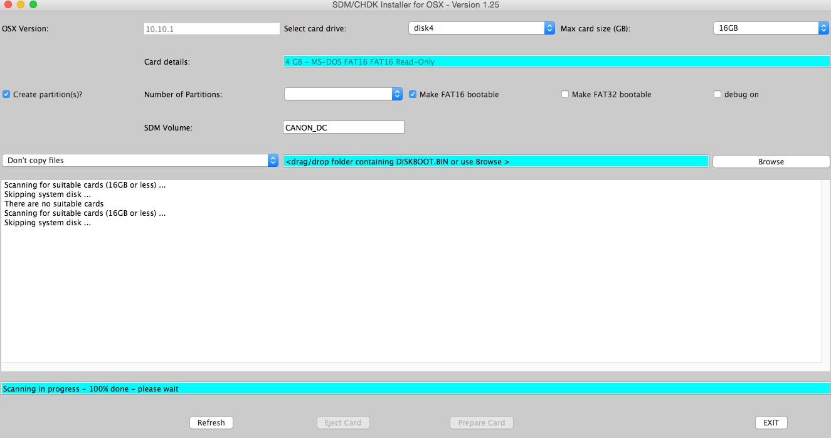
Task: Minimize the window with the yellow button
Action: [21, 4]
